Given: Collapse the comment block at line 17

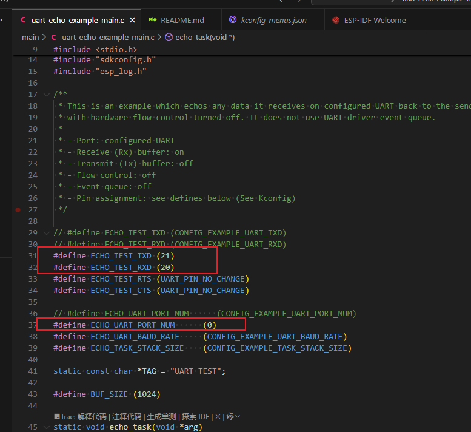Looking at the screenshot, I should pyautogui.click(x=47, y=95).
